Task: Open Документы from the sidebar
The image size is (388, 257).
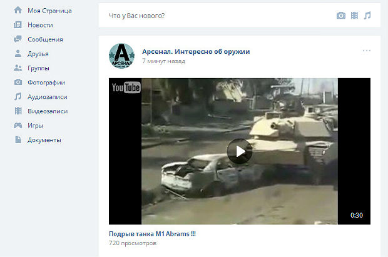Action: pyautogui.click(x=44, y=140)
